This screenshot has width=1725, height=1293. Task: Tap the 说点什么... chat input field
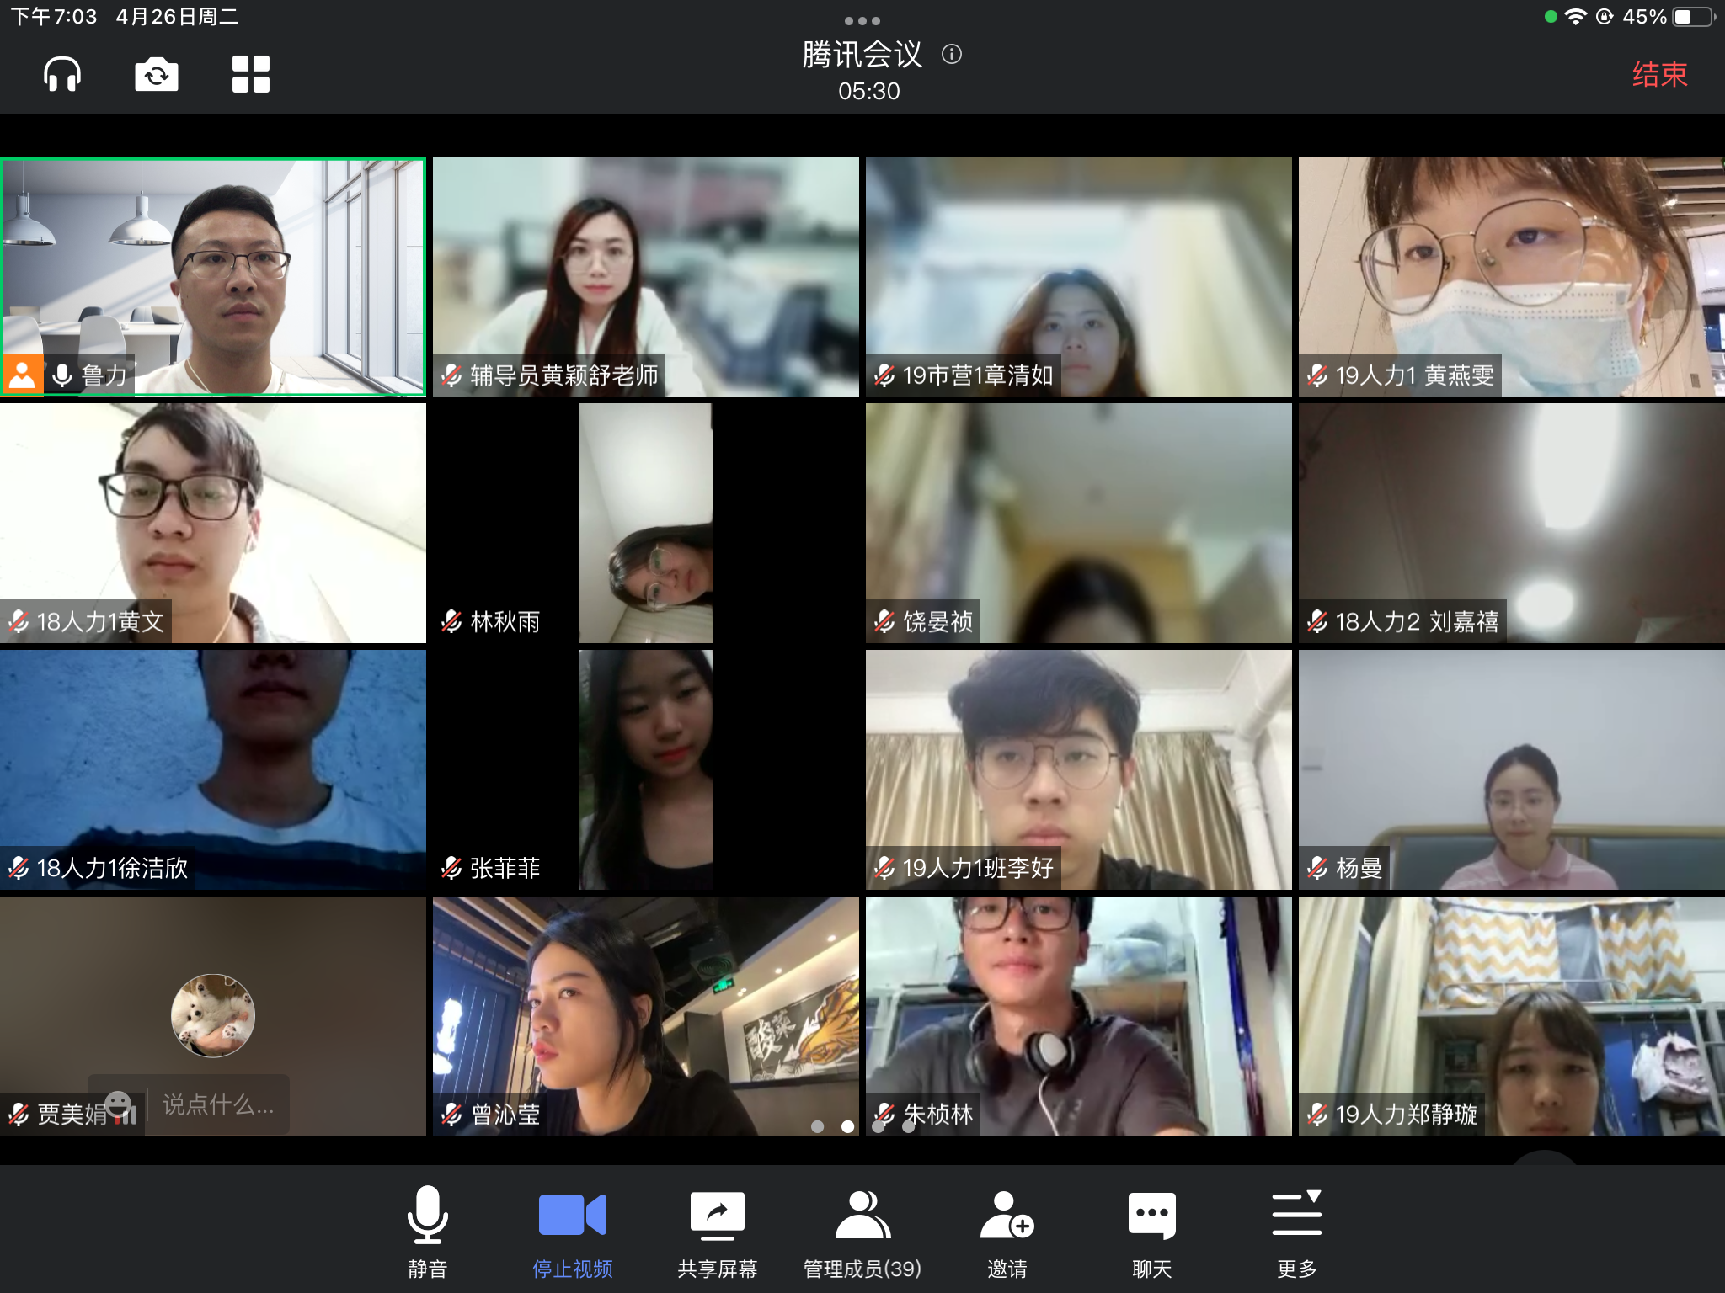click(219, 1104)
